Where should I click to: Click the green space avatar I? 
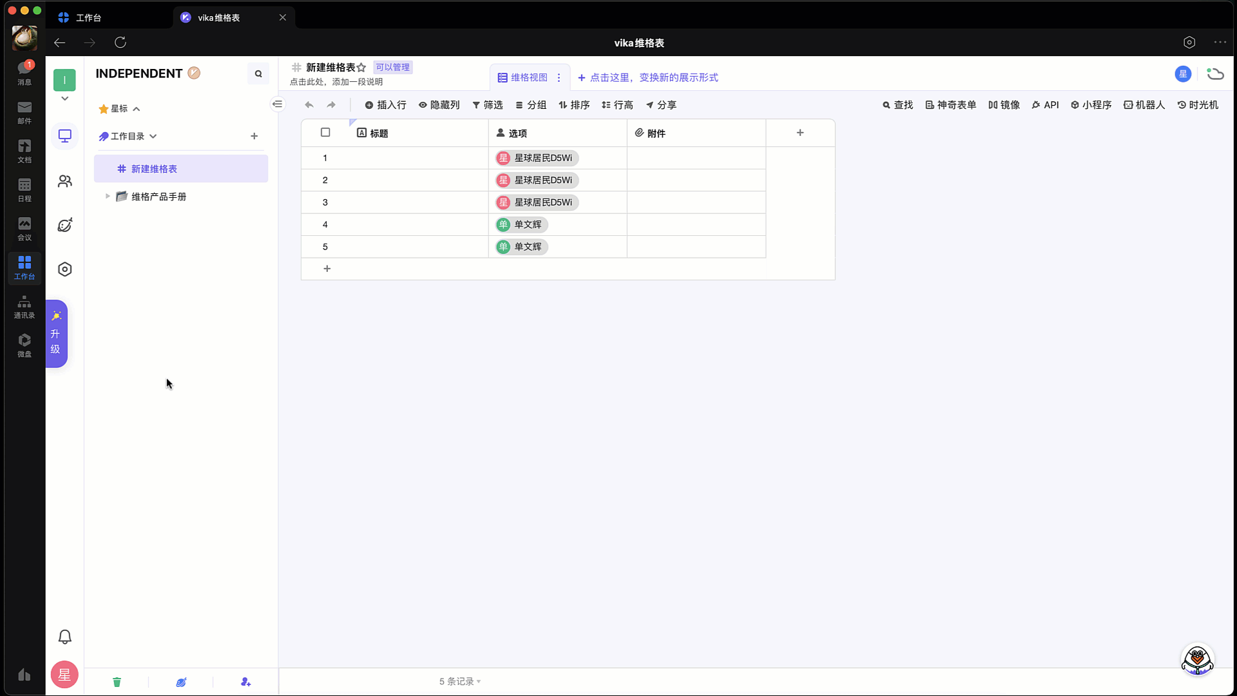[64, 80]
